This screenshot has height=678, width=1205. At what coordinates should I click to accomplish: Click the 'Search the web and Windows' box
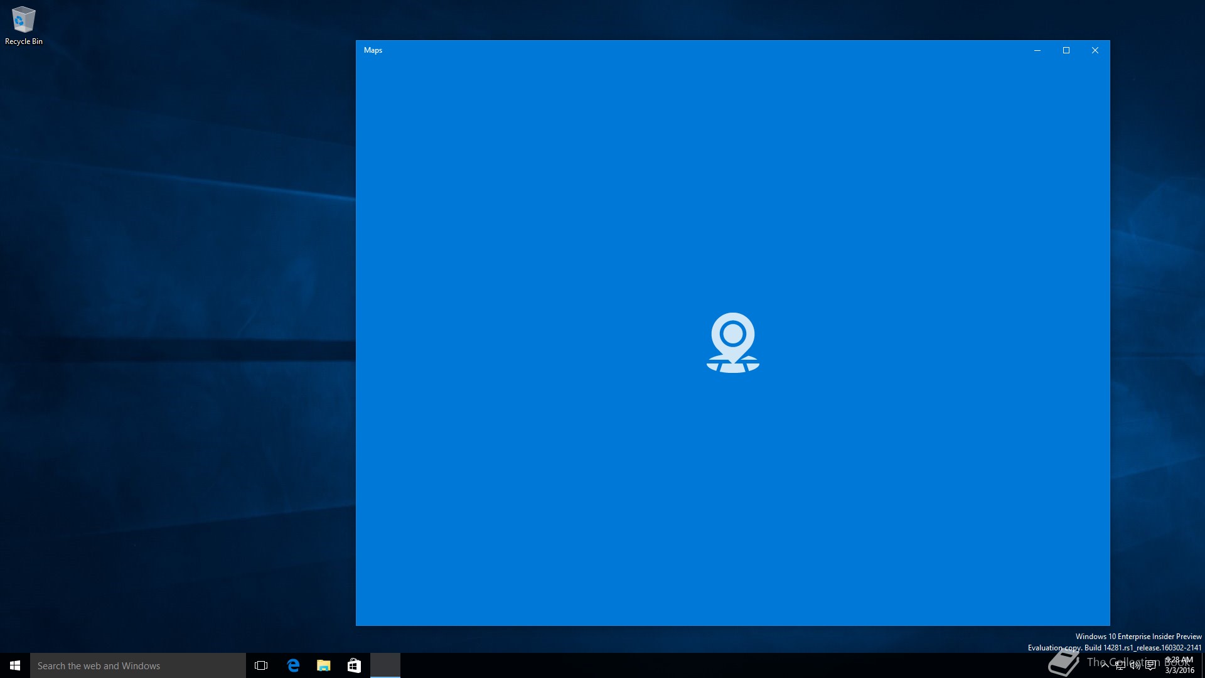click(x=138, y=665)
